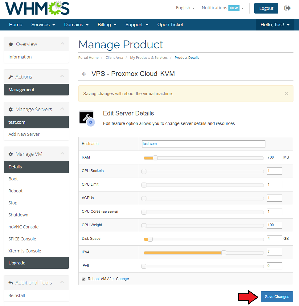The height and width of the screenshot is (306, 299).
Task: Focus the RAM value field showing 700
Action: 274,157
